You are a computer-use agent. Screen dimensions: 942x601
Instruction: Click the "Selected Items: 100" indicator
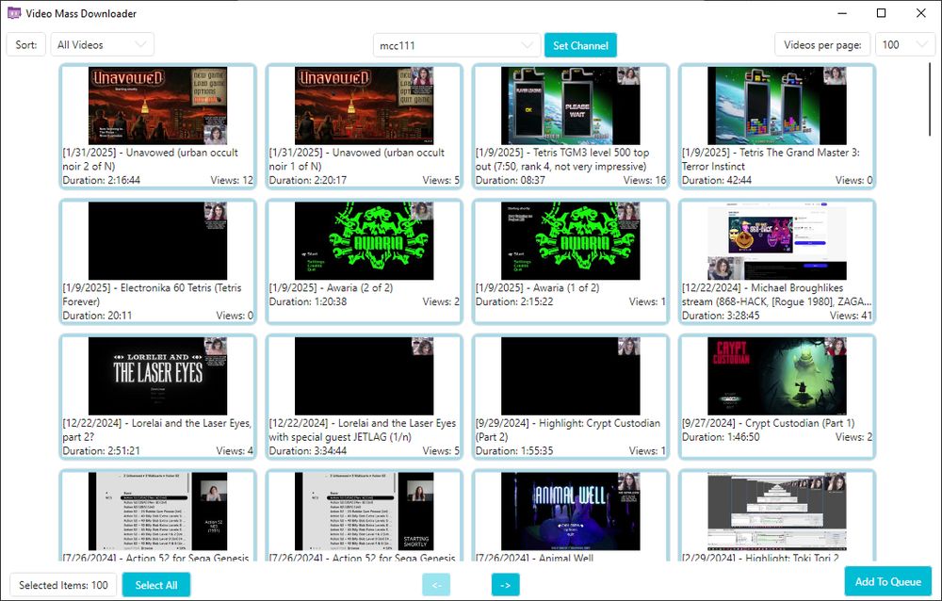64,585
